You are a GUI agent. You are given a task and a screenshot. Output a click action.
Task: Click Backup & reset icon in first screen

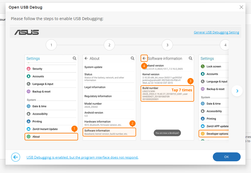28,91
